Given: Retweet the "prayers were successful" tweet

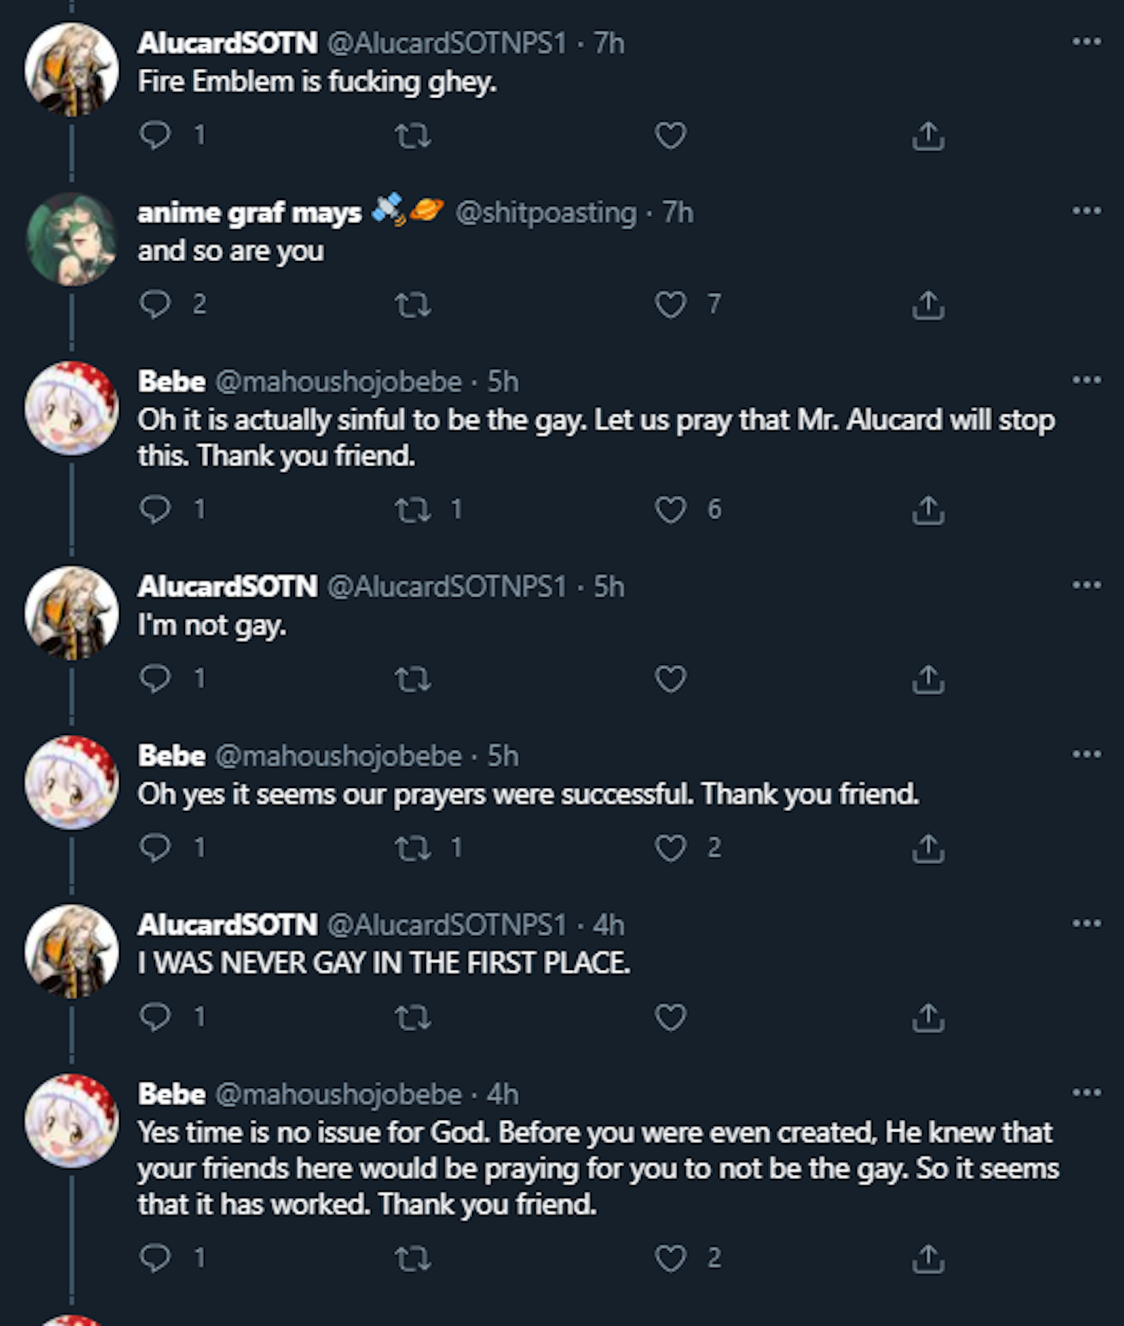Looking at the screenshot, I should click(x=413, y=849).
